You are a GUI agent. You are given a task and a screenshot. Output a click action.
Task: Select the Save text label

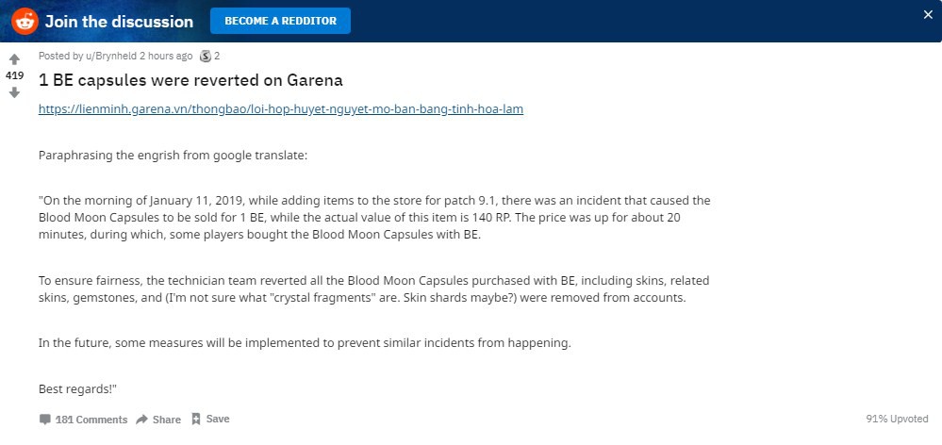coord(218,419)
